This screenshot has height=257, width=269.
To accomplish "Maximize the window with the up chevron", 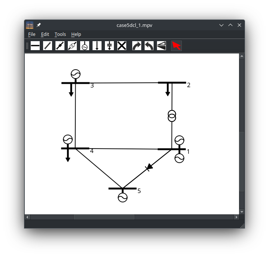I will tap(230, 25).
